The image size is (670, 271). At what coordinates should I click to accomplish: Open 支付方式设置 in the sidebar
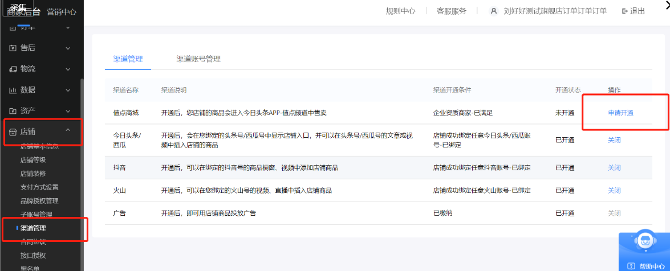[x=39, y=187]
